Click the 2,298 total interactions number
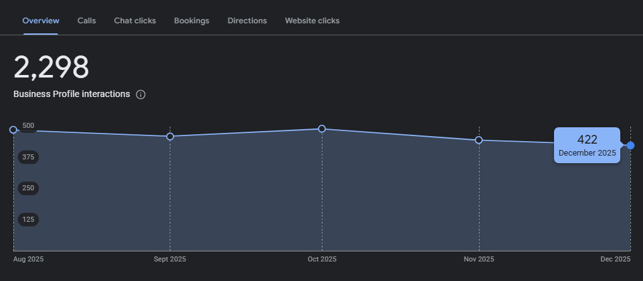This screenshot has height=281, width=643. [51, 67]
